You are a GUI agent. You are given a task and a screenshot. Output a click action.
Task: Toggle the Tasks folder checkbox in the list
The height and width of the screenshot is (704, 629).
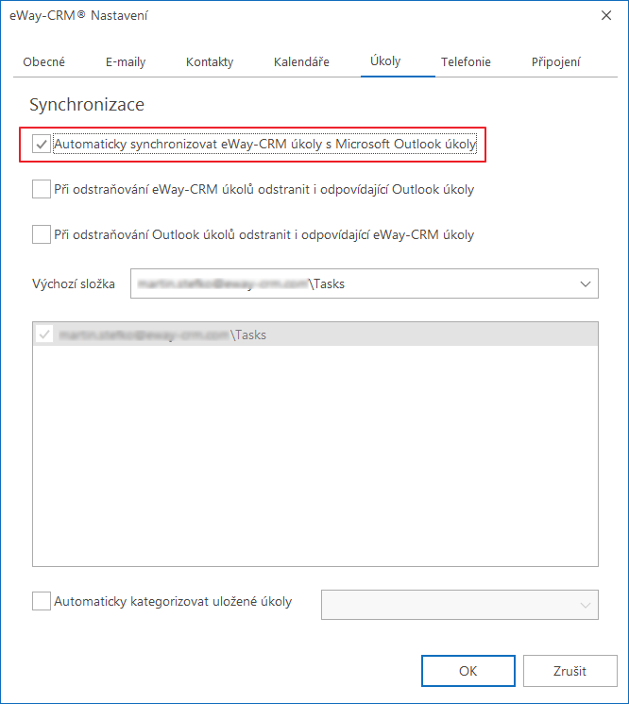tap(44, 335)
